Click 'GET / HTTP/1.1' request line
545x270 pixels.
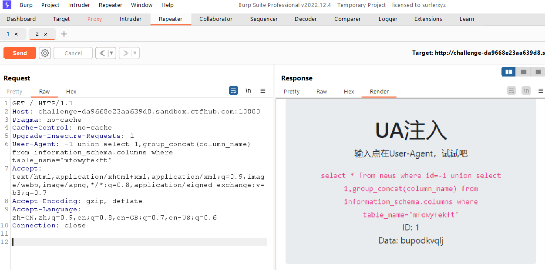(43, 103)
